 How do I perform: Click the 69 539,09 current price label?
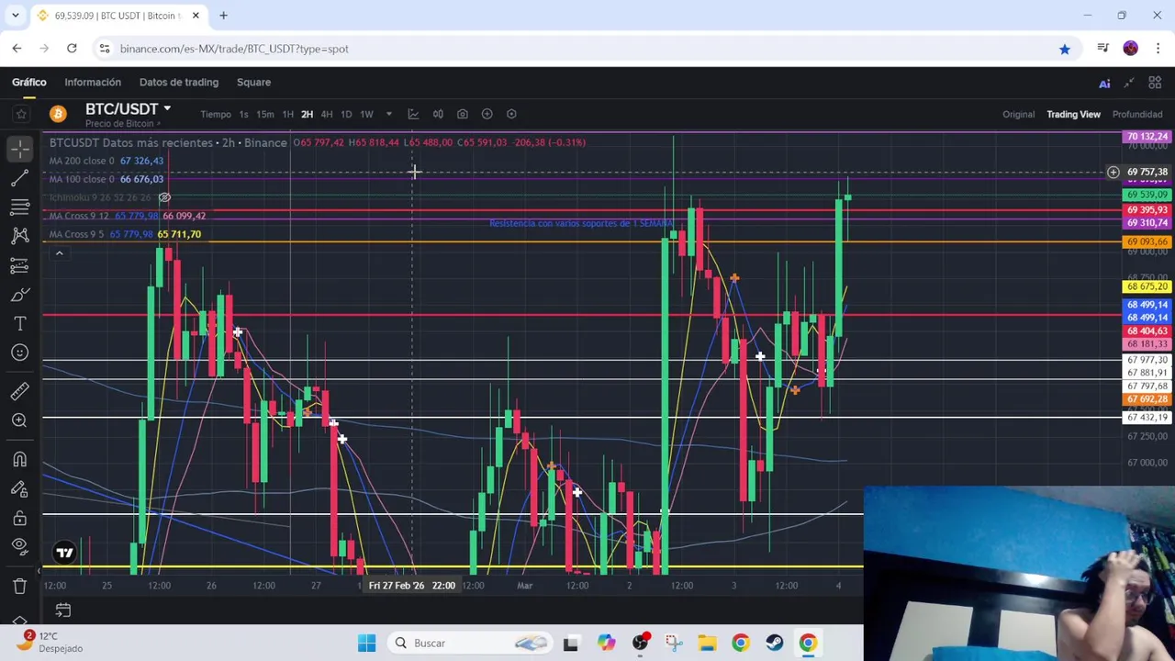[x=1147, y=195]
